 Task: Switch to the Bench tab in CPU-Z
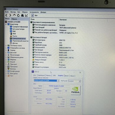[x=67, y=76]
